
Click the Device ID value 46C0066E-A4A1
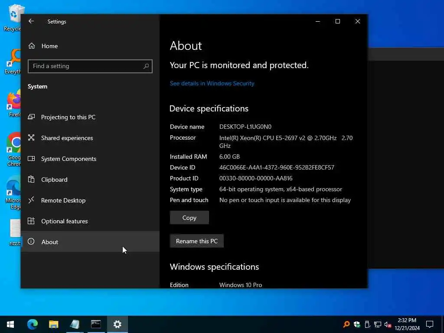point(277,167)
